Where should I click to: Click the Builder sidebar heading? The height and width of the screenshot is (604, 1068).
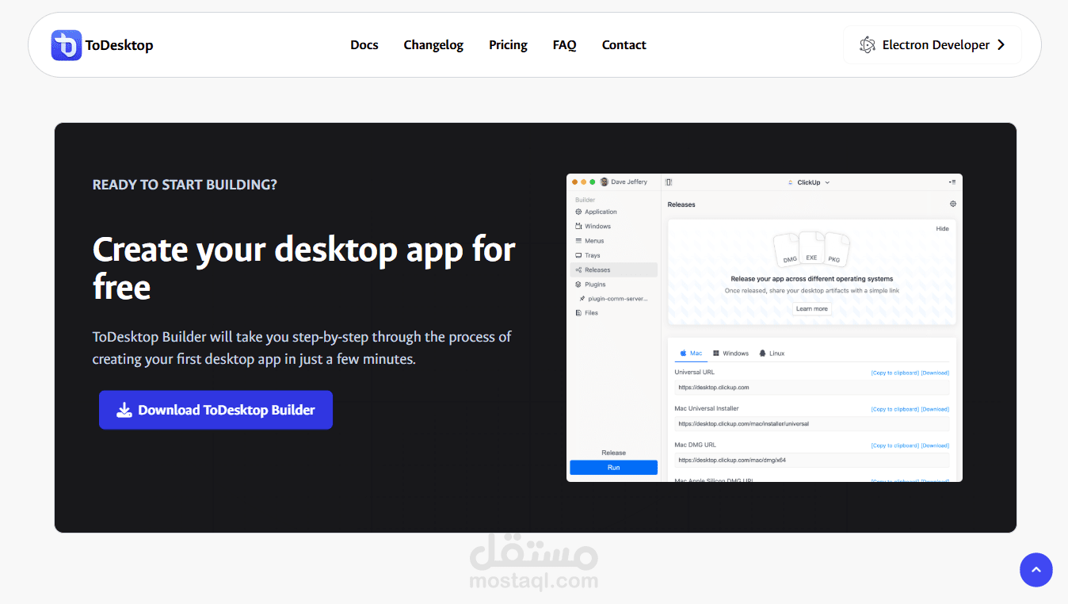(x=585, y=200)
